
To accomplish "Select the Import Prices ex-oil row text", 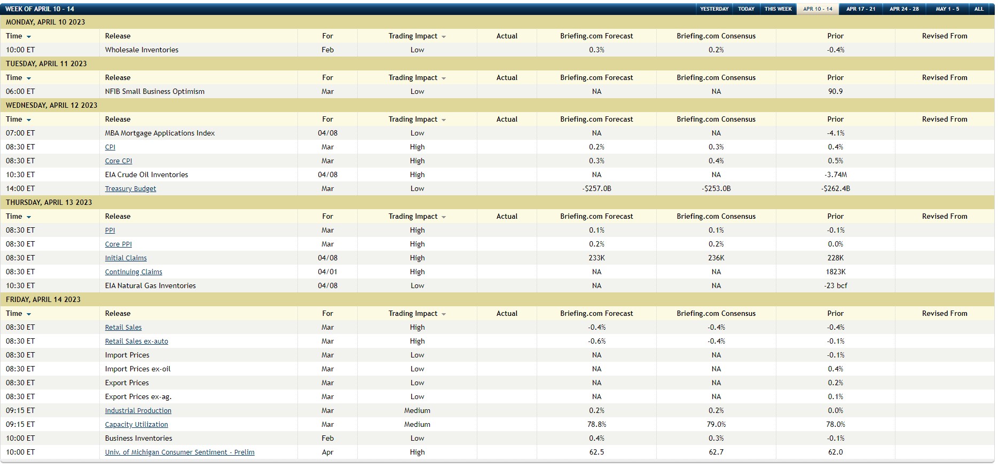I will 138,369.
